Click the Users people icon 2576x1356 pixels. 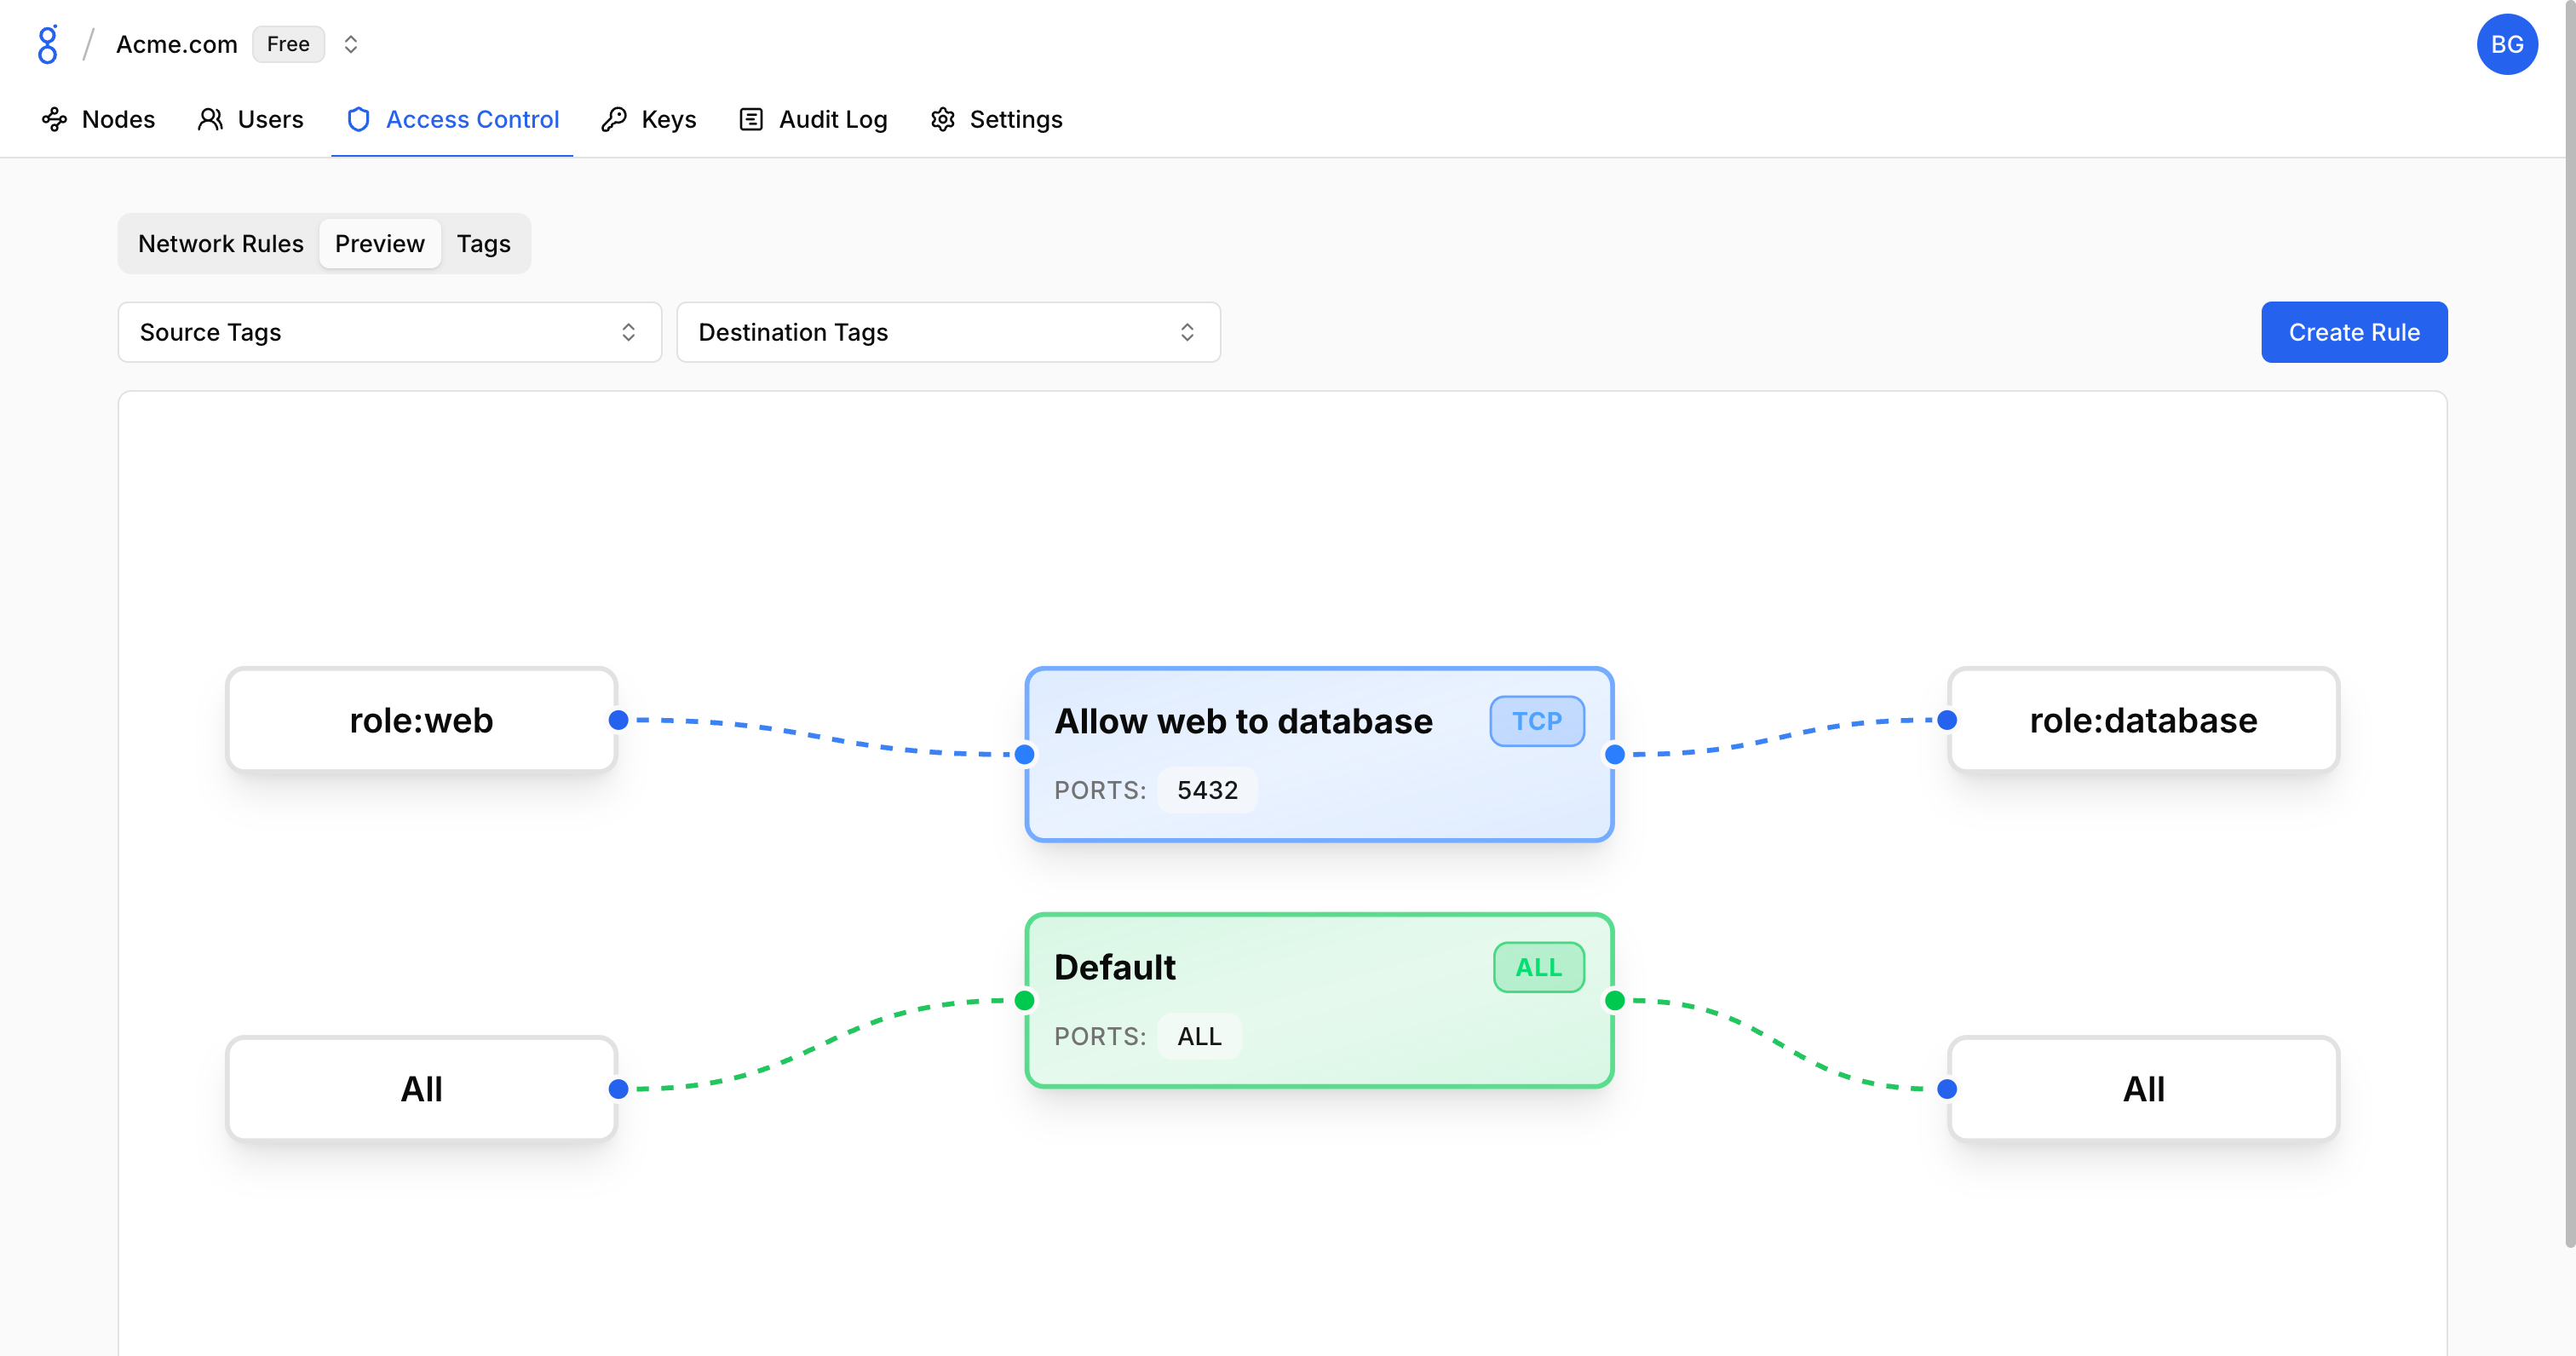pos(210,120)
